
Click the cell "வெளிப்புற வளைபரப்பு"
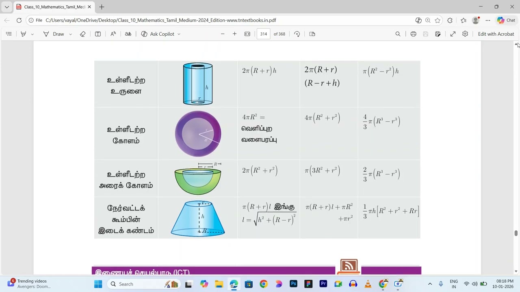pyautogui.click(x=259, y=134)
